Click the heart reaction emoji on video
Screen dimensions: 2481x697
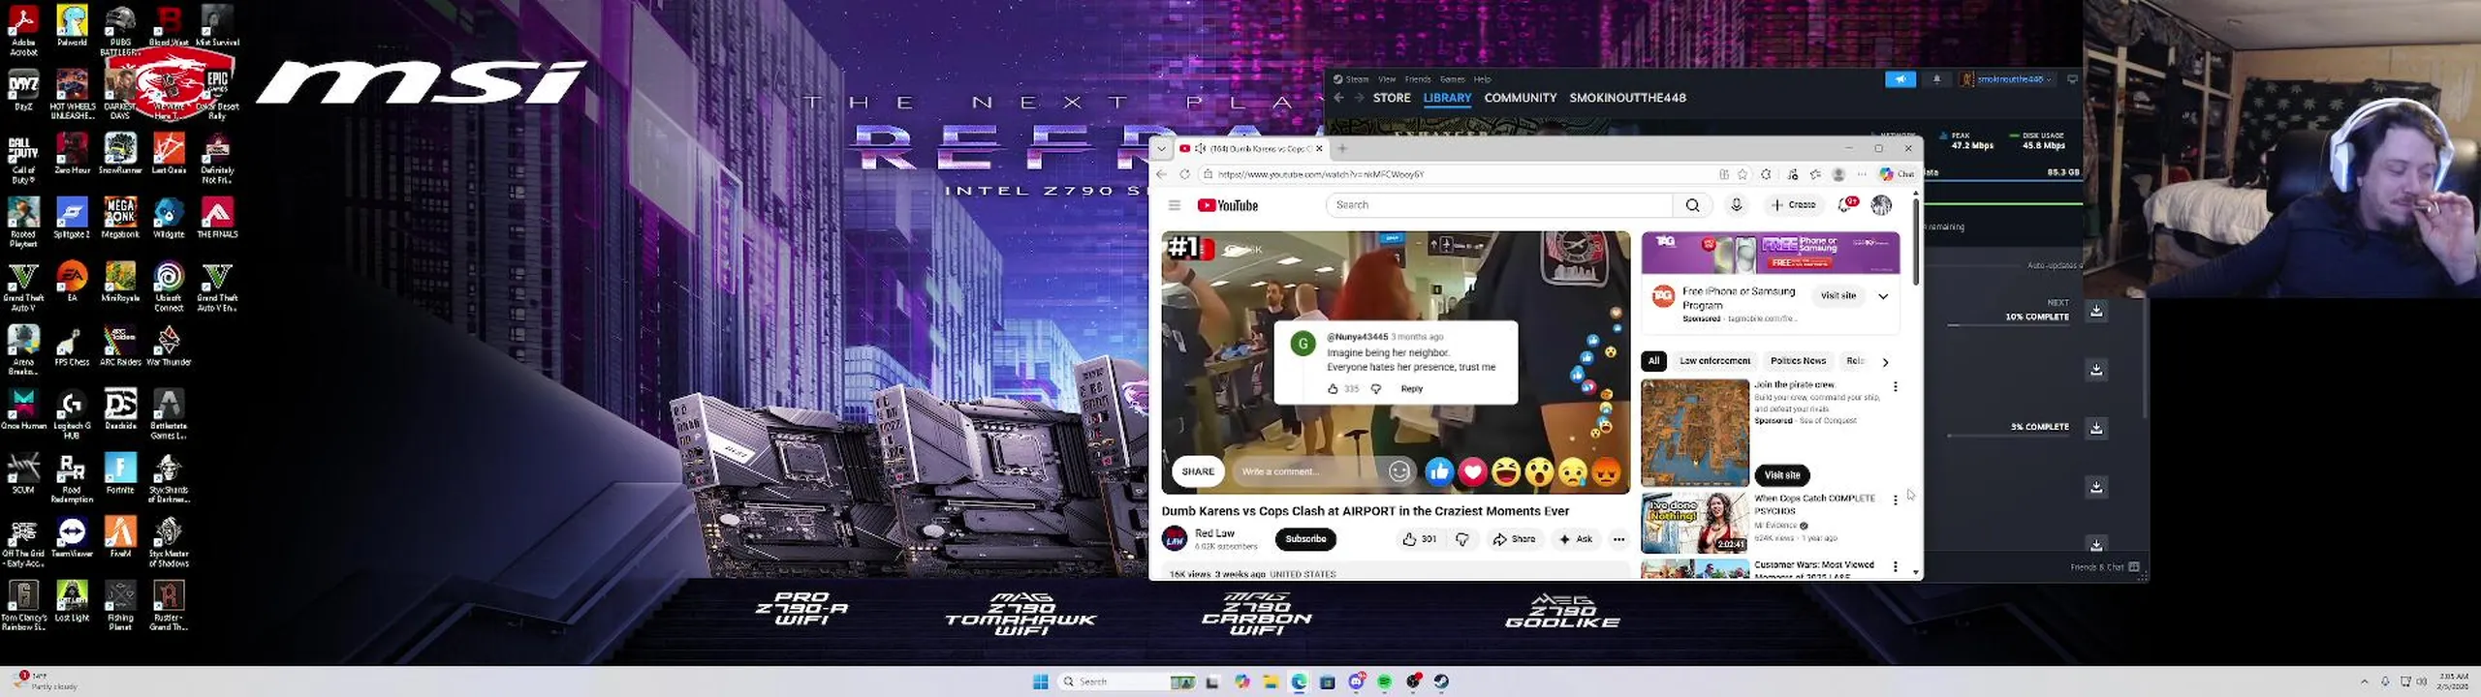1472,471
